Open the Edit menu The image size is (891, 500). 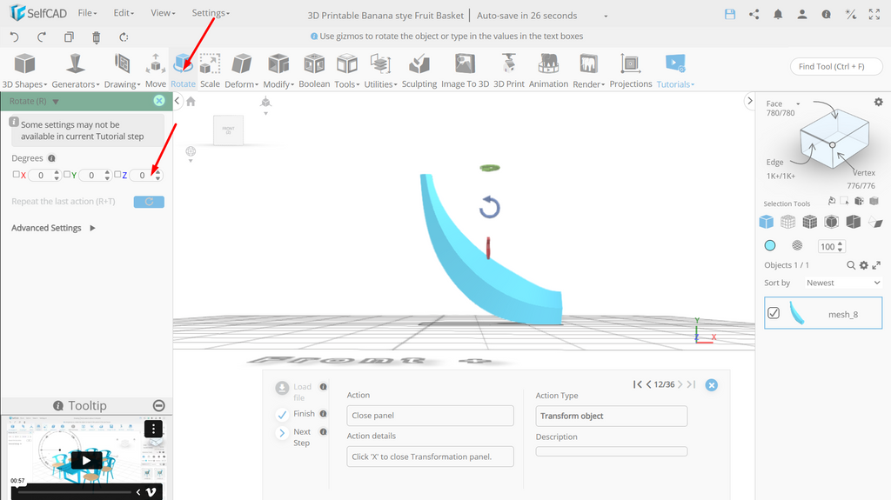pyautogui.click(x=124, y=12)
